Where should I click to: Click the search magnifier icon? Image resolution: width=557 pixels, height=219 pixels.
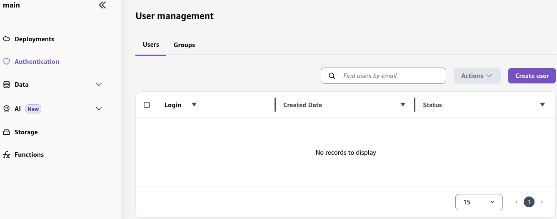pos(332,76)
